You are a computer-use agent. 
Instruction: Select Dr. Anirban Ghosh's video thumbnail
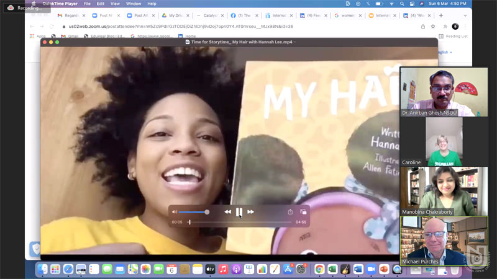[x=444, y=92]
